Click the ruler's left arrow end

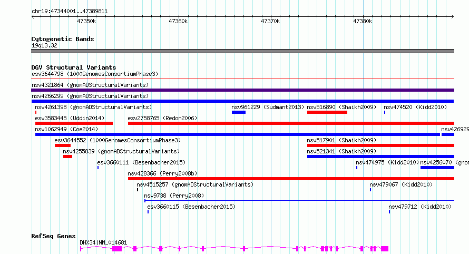[33, 16]
